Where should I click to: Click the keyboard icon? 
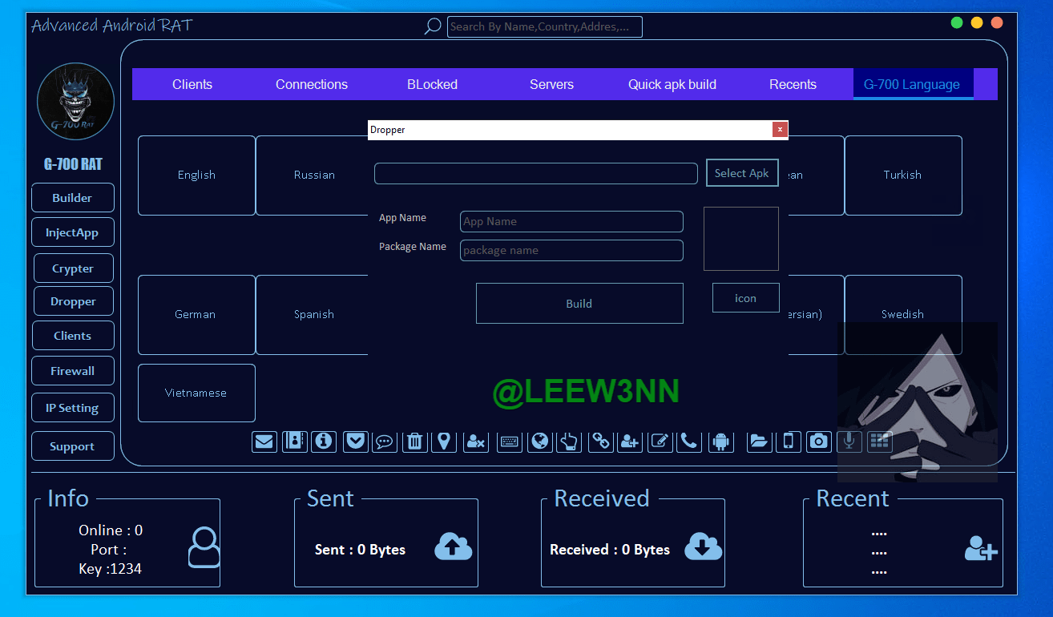509,442
